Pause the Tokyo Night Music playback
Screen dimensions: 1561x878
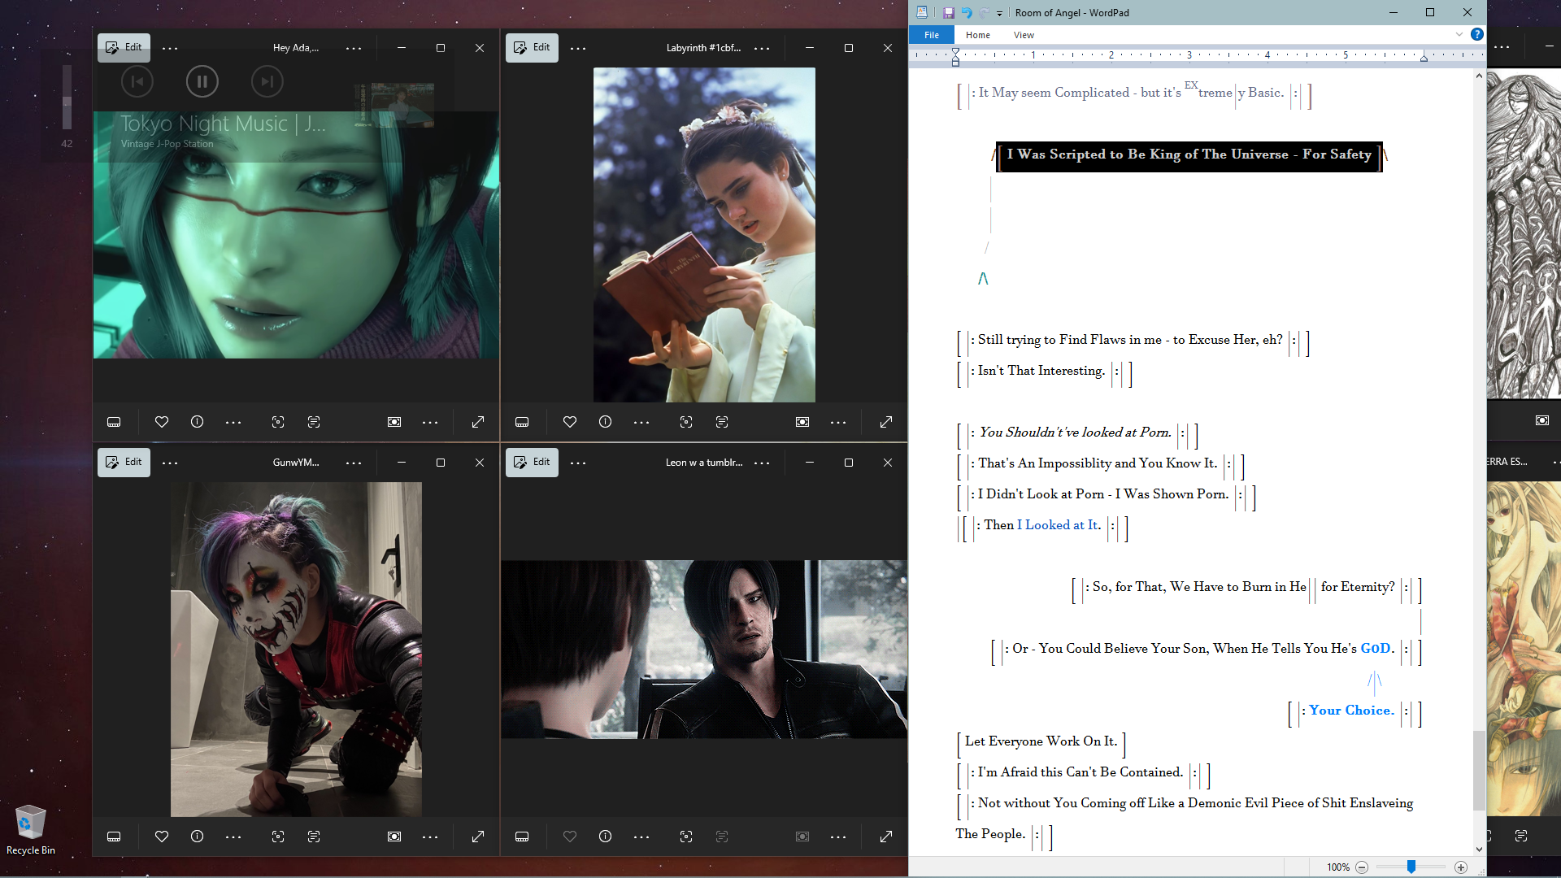[x=202, y=81]
